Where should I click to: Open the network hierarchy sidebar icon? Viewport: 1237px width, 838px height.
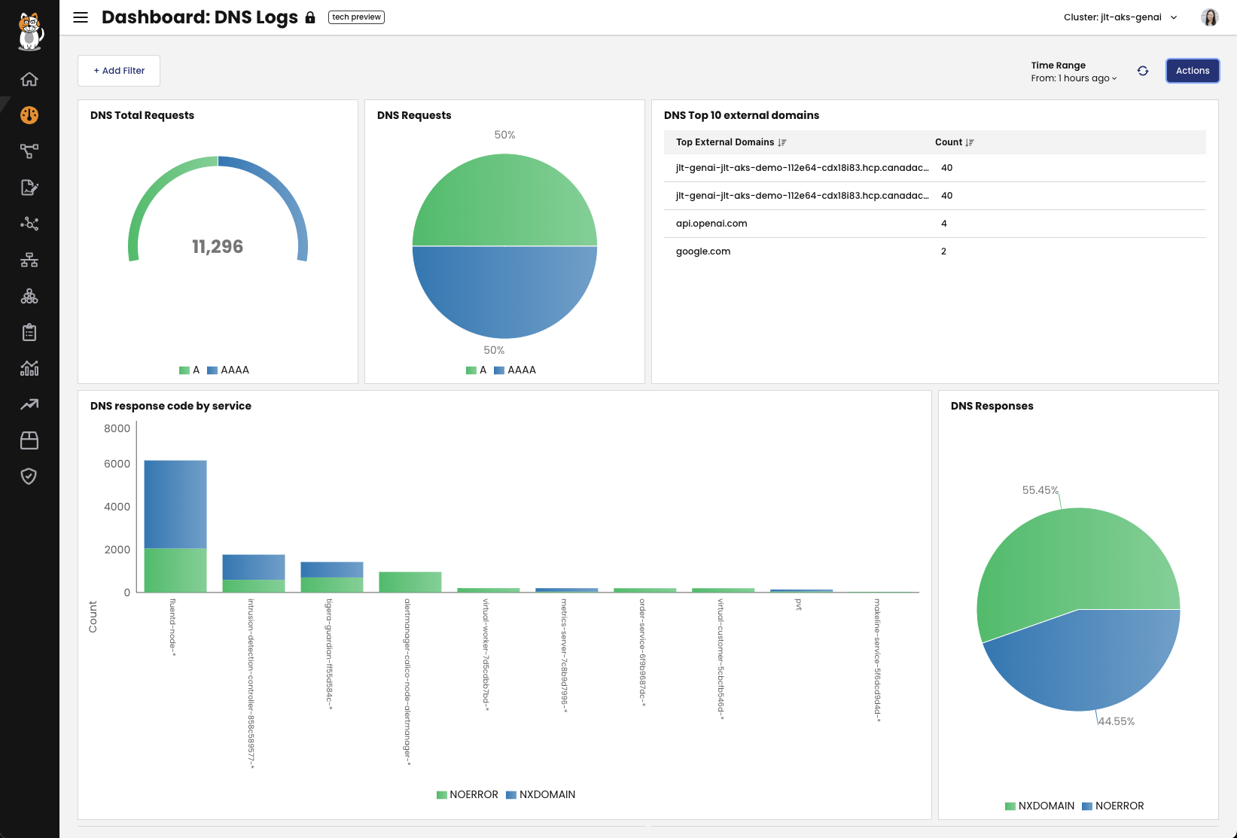[x=29, y=260]
